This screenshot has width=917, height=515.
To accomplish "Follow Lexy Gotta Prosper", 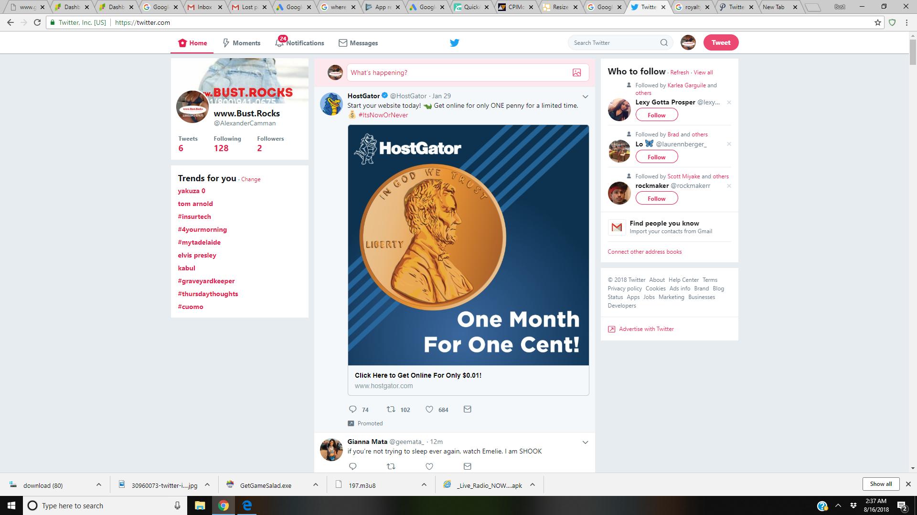I will click(x=656, y=115).
